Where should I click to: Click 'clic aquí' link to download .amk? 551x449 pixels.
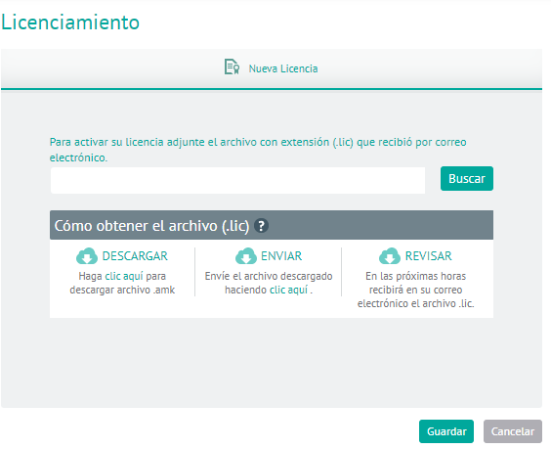click(124, 276)
